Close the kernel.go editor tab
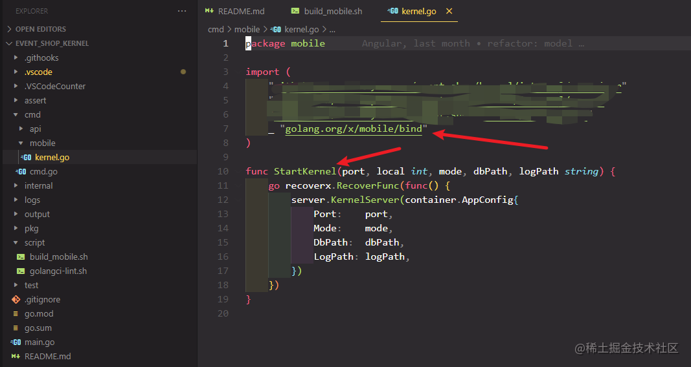Screen dimensions: 691x367 pos(449,11)
